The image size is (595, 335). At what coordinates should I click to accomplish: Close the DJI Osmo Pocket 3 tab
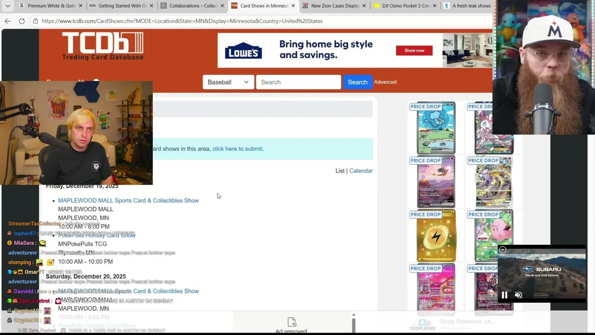[435, 6]
